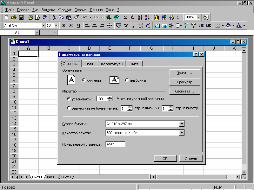Click the AutoSum sigma icon
Screen dimensions: 254x190
125,17
